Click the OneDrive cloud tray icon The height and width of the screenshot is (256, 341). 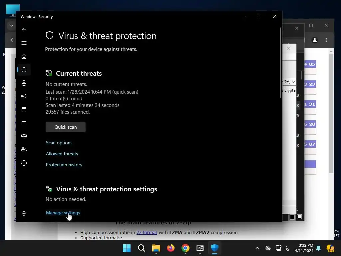pos(268,248)
